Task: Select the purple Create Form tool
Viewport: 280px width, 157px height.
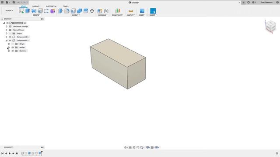Action: (52, 11)
